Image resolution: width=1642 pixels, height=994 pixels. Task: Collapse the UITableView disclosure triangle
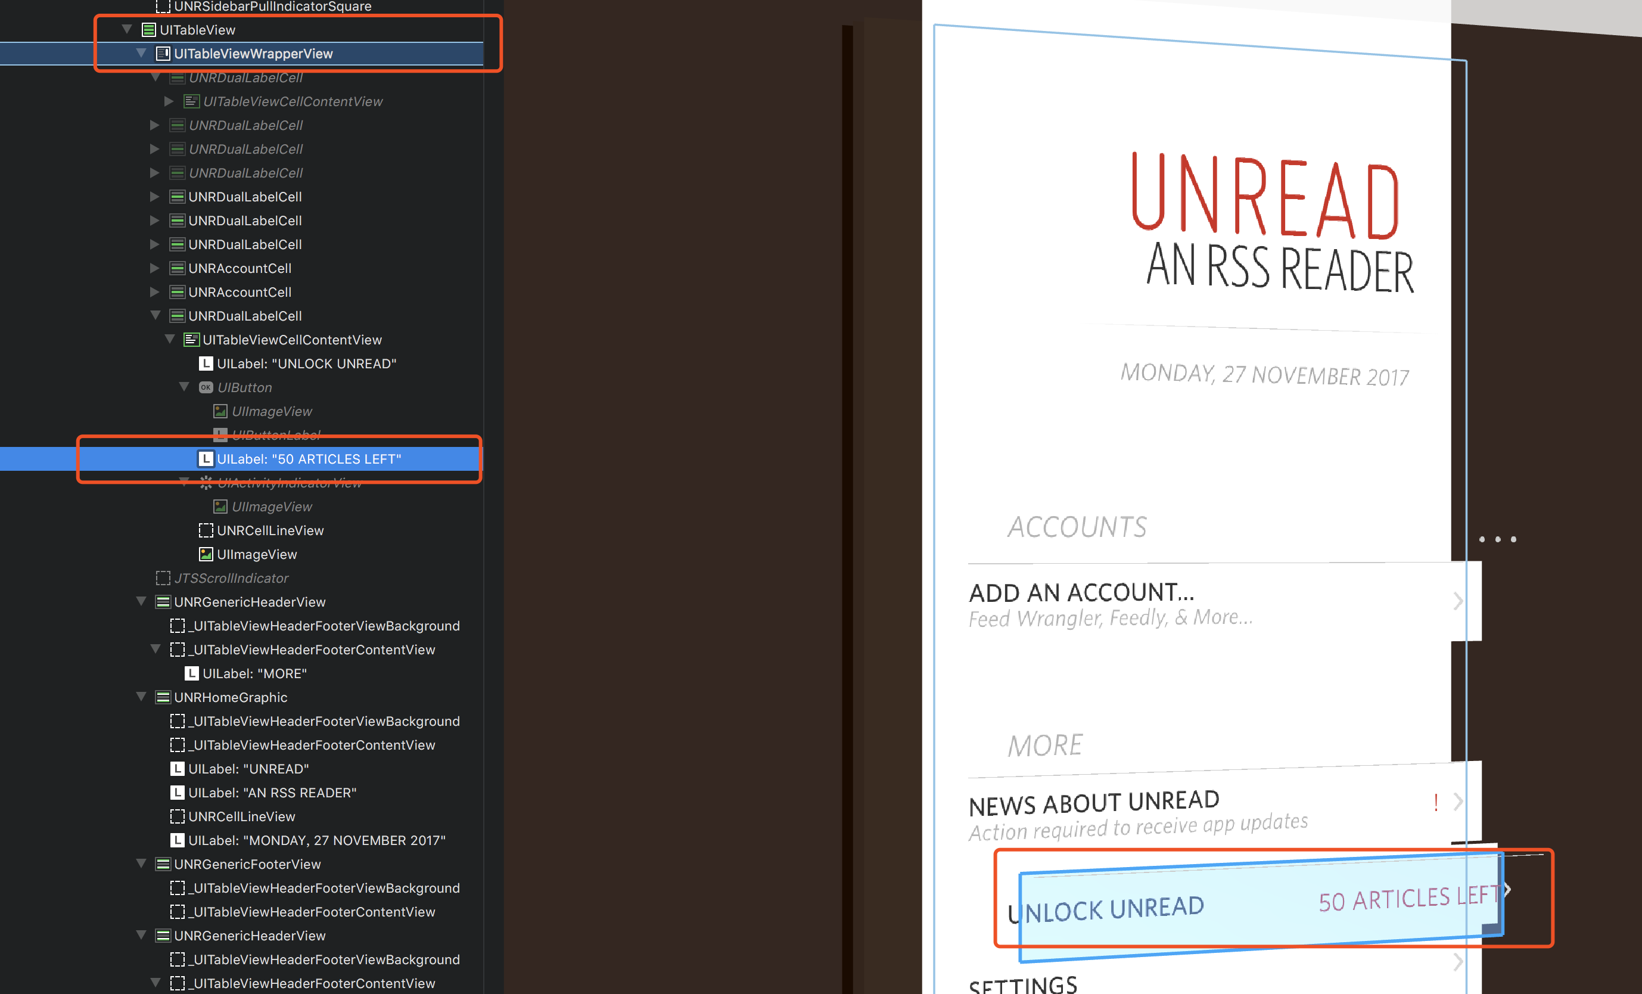click(x=127, y=29)
